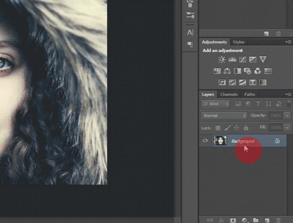Toggle lock image pixels brush
This screenshot has height=223, width=293.
227,128
